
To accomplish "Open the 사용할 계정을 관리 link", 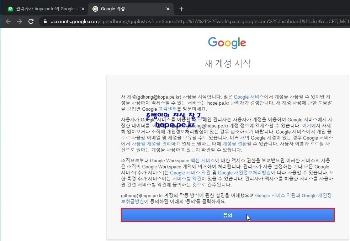I will (x=151, y=144).
